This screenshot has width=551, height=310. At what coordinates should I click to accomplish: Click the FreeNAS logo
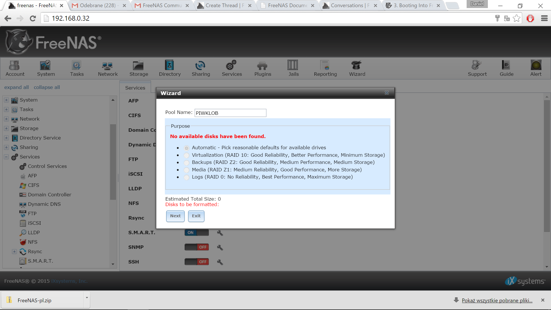(x=53, y=42)
